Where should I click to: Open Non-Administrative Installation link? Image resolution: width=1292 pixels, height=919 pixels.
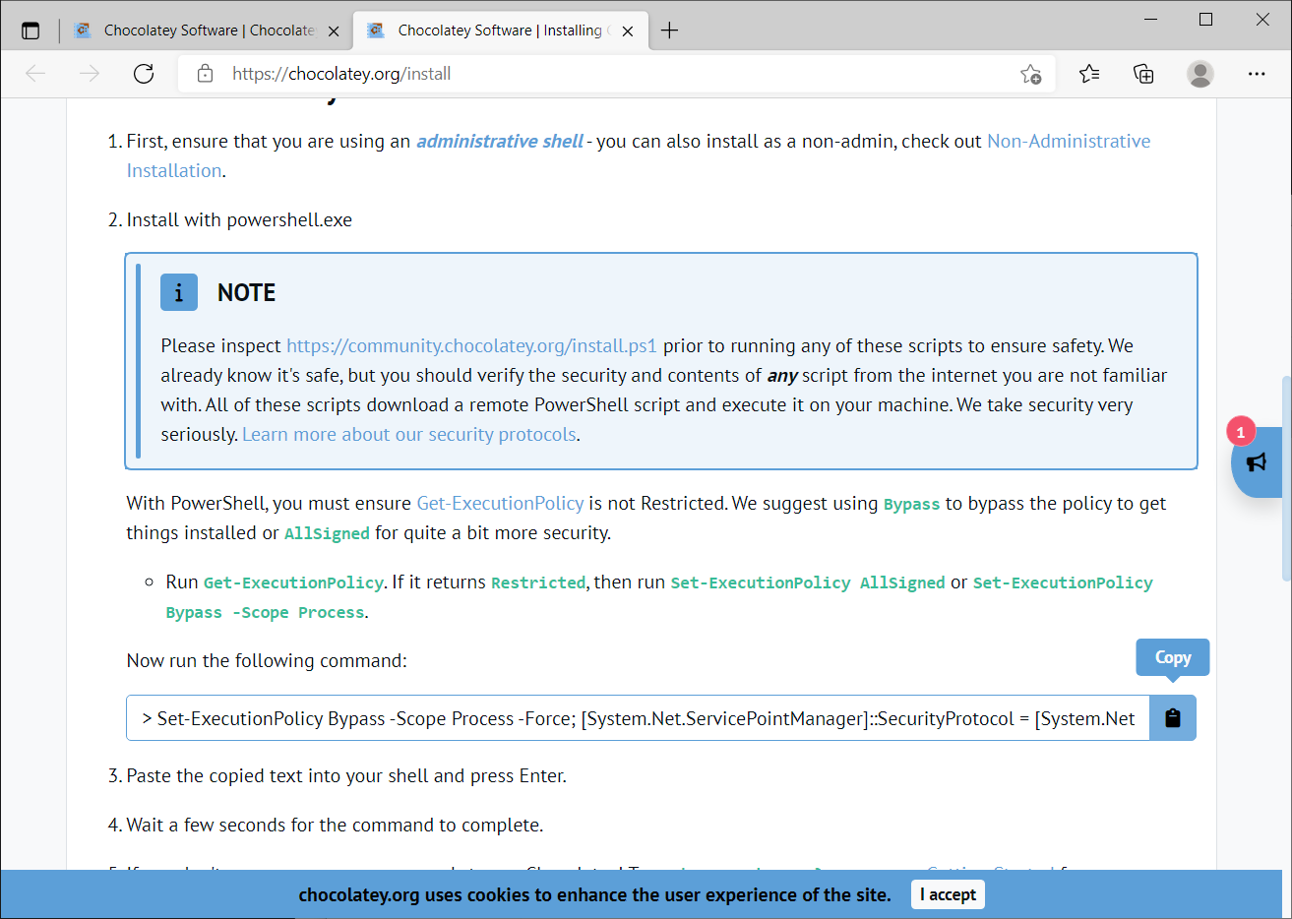(x=639, y=155)
